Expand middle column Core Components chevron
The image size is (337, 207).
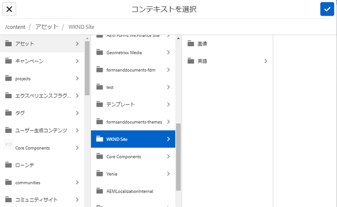tap(168, 157)
